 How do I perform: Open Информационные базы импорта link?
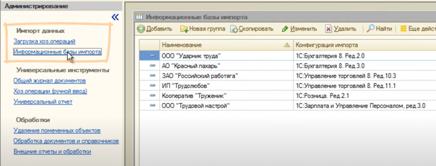pyautogui.click(x=57, y=52)
